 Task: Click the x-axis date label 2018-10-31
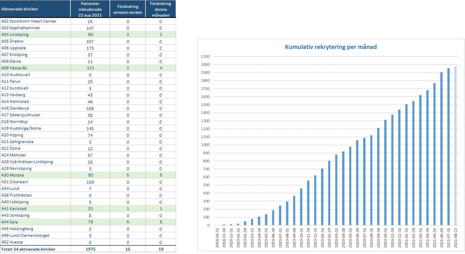(x=217, y=238)
